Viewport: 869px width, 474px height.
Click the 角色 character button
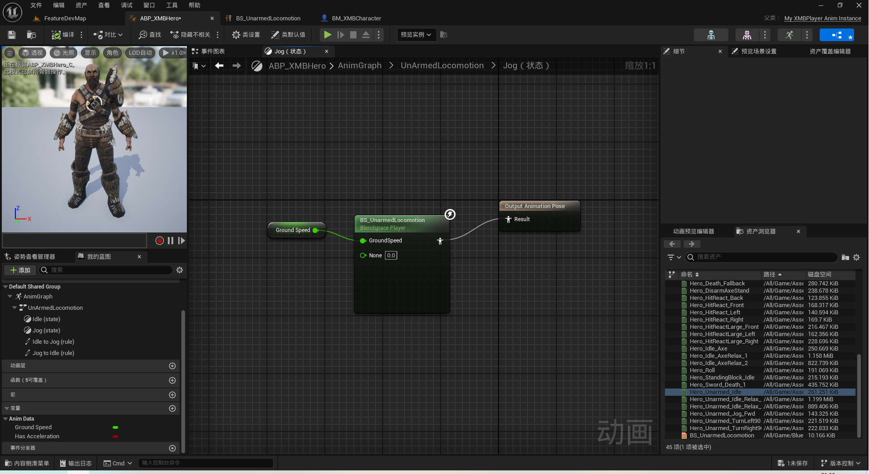point(113,53)
